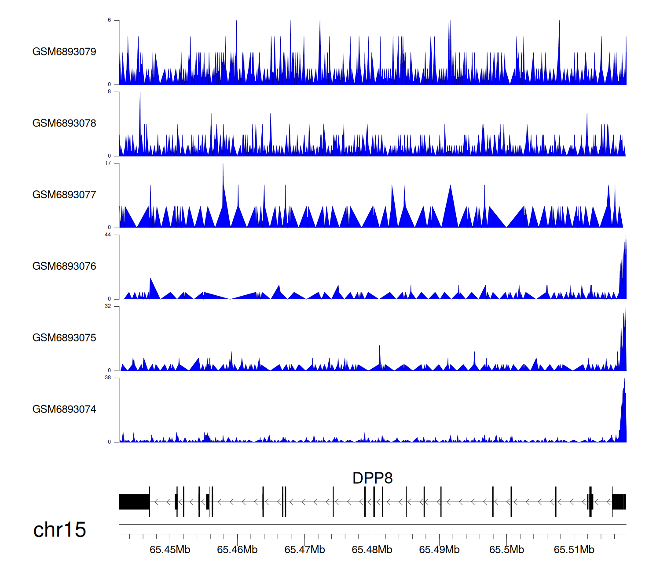Select the GSM6893078 track label
Image resolution: width=660 pixels, height=580 pixels.
(x=64, y=123)
